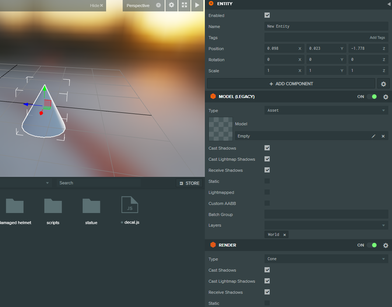Launch the scene with the Play button
This screenshot has height=307, width=392.
pos(197,6)
